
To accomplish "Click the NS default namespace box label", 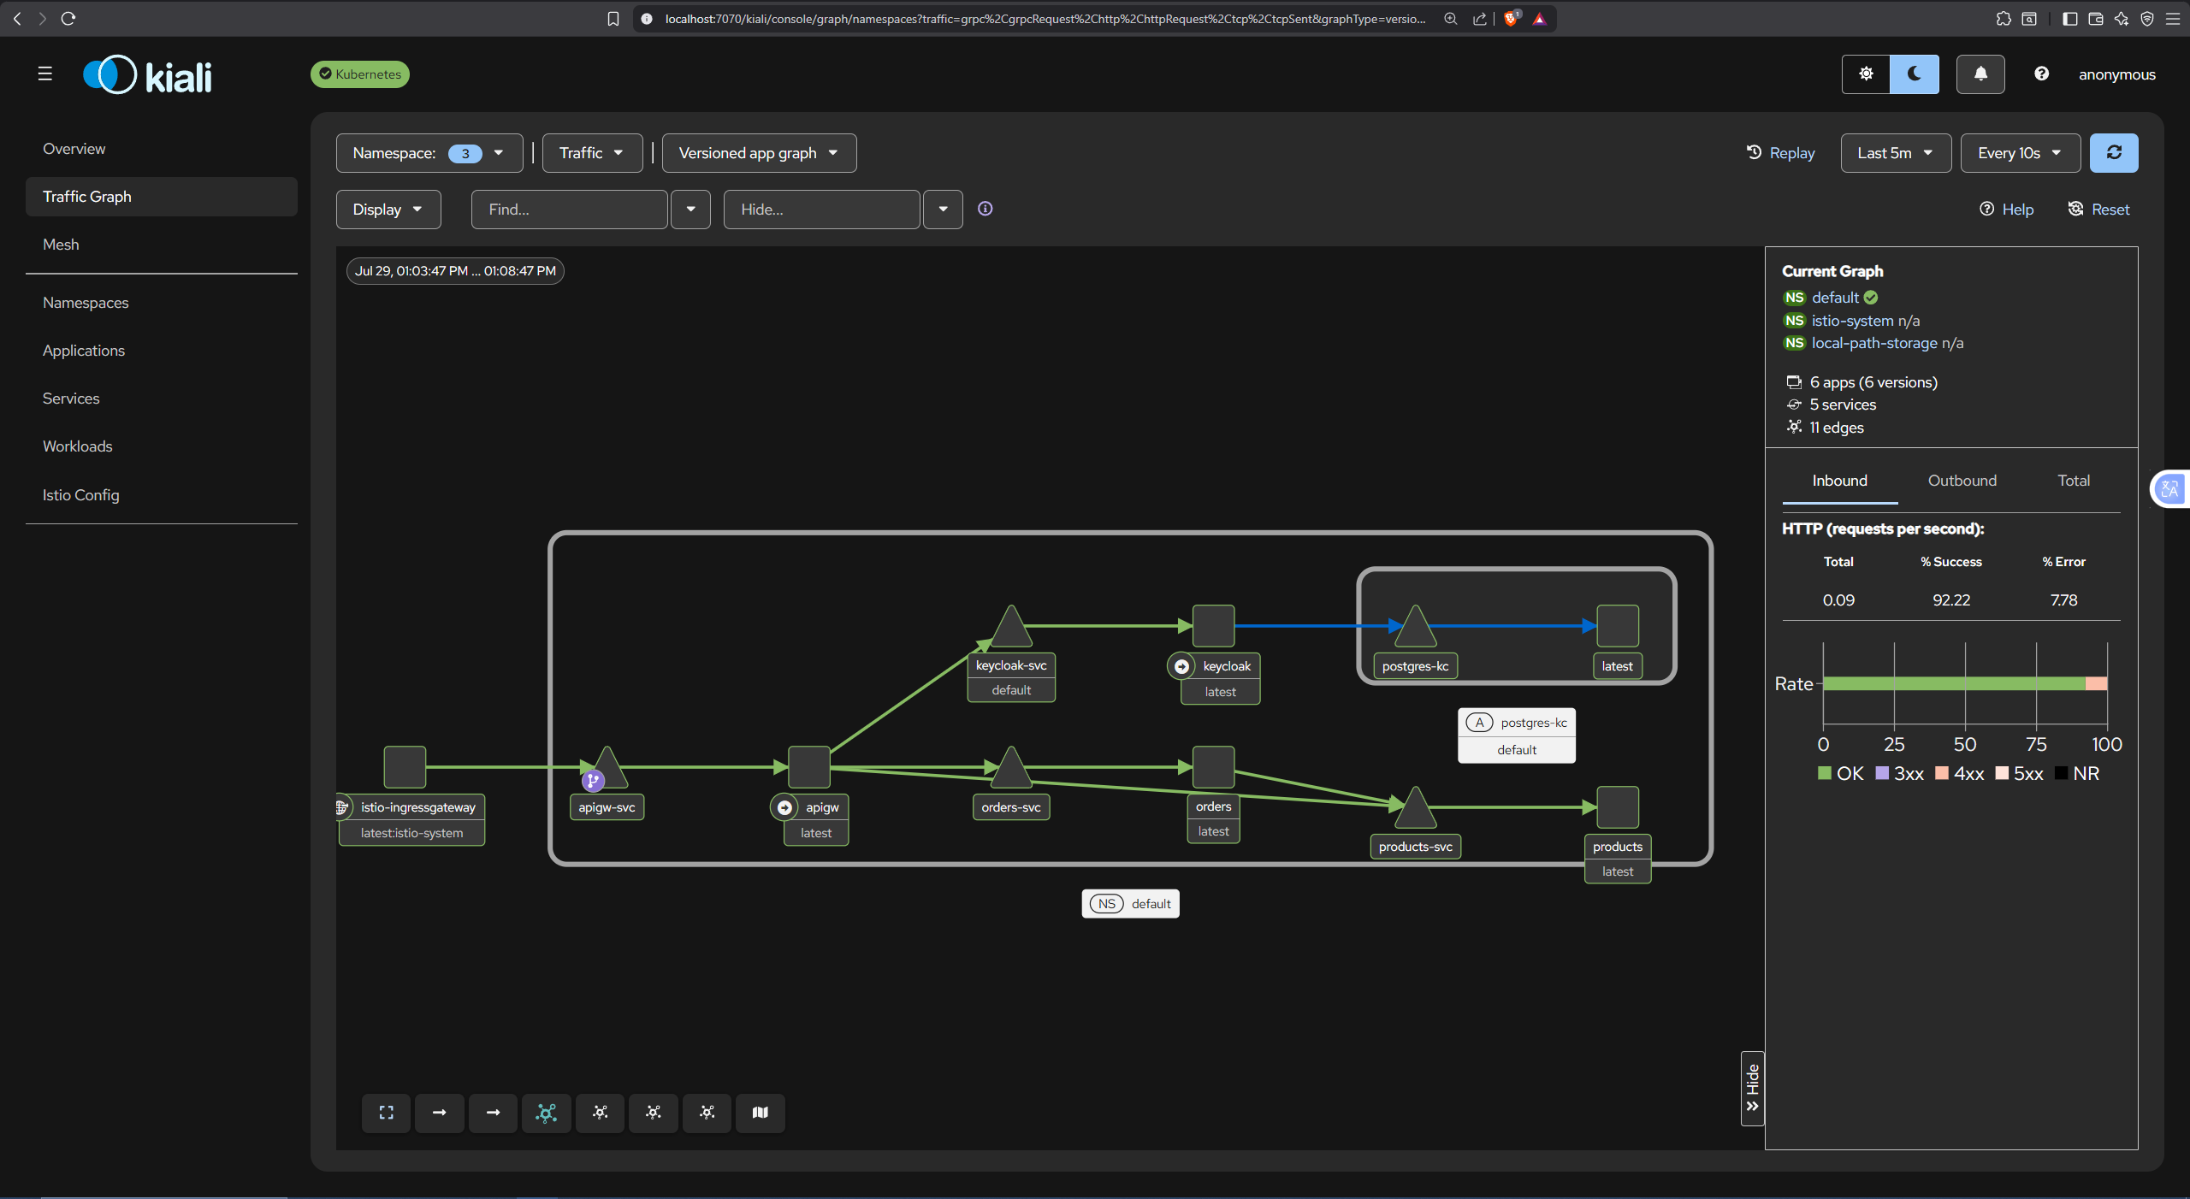I will click(1130, 904).
